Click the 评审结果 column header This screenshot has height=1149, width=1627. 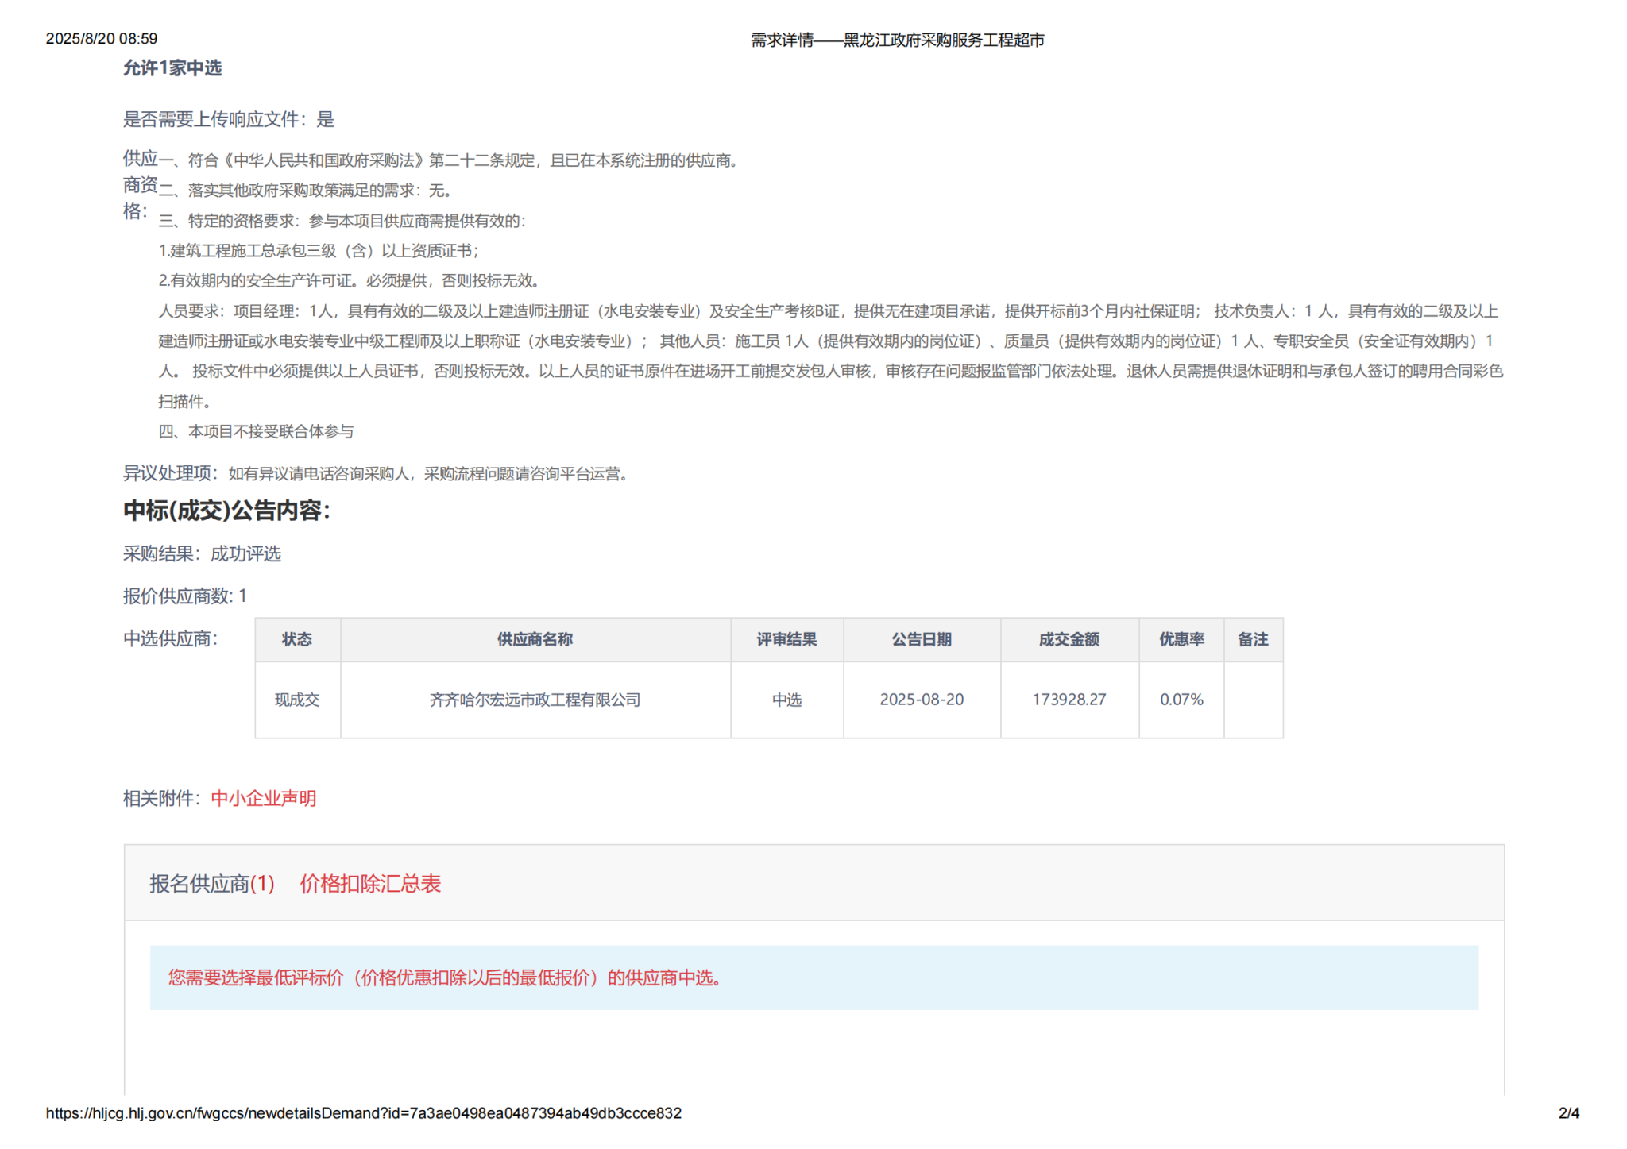(x=786, y=639)
